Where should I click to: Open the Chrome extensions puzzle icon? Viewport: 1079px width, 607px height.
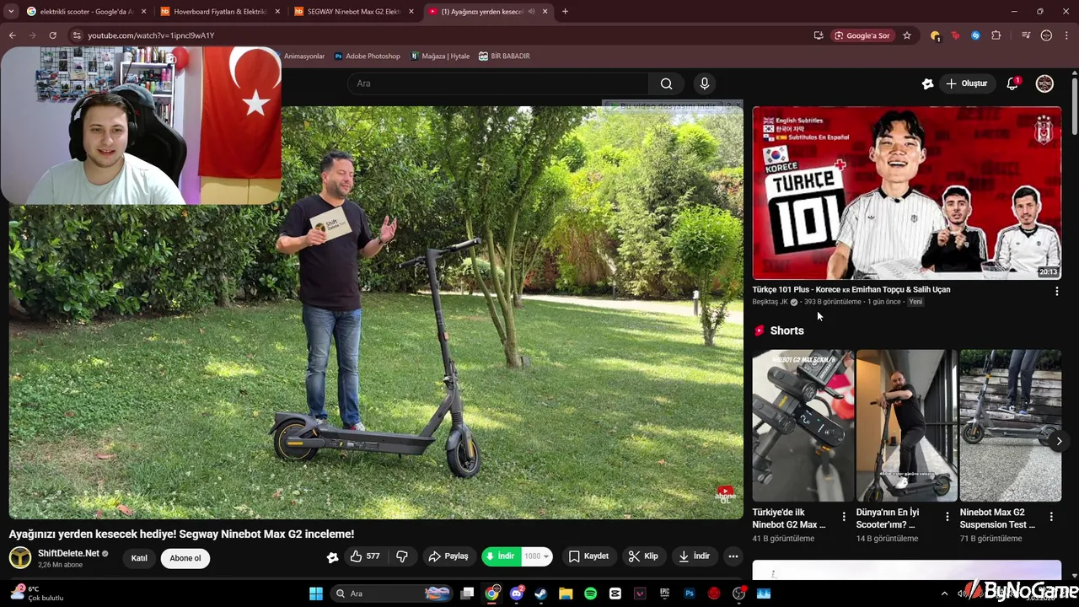tap(996, 35)
